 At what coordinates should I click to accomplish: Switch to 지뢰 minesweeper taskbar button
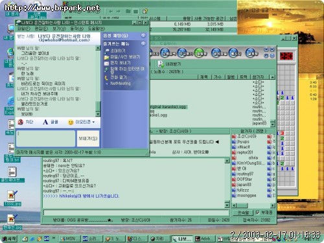tap(159, 238)
